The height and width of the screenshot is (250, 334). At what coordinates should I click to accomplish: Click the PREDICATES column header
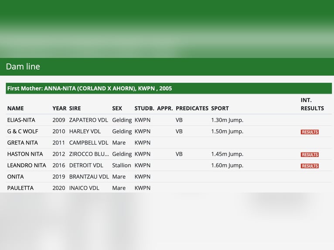tap(192, 108)
